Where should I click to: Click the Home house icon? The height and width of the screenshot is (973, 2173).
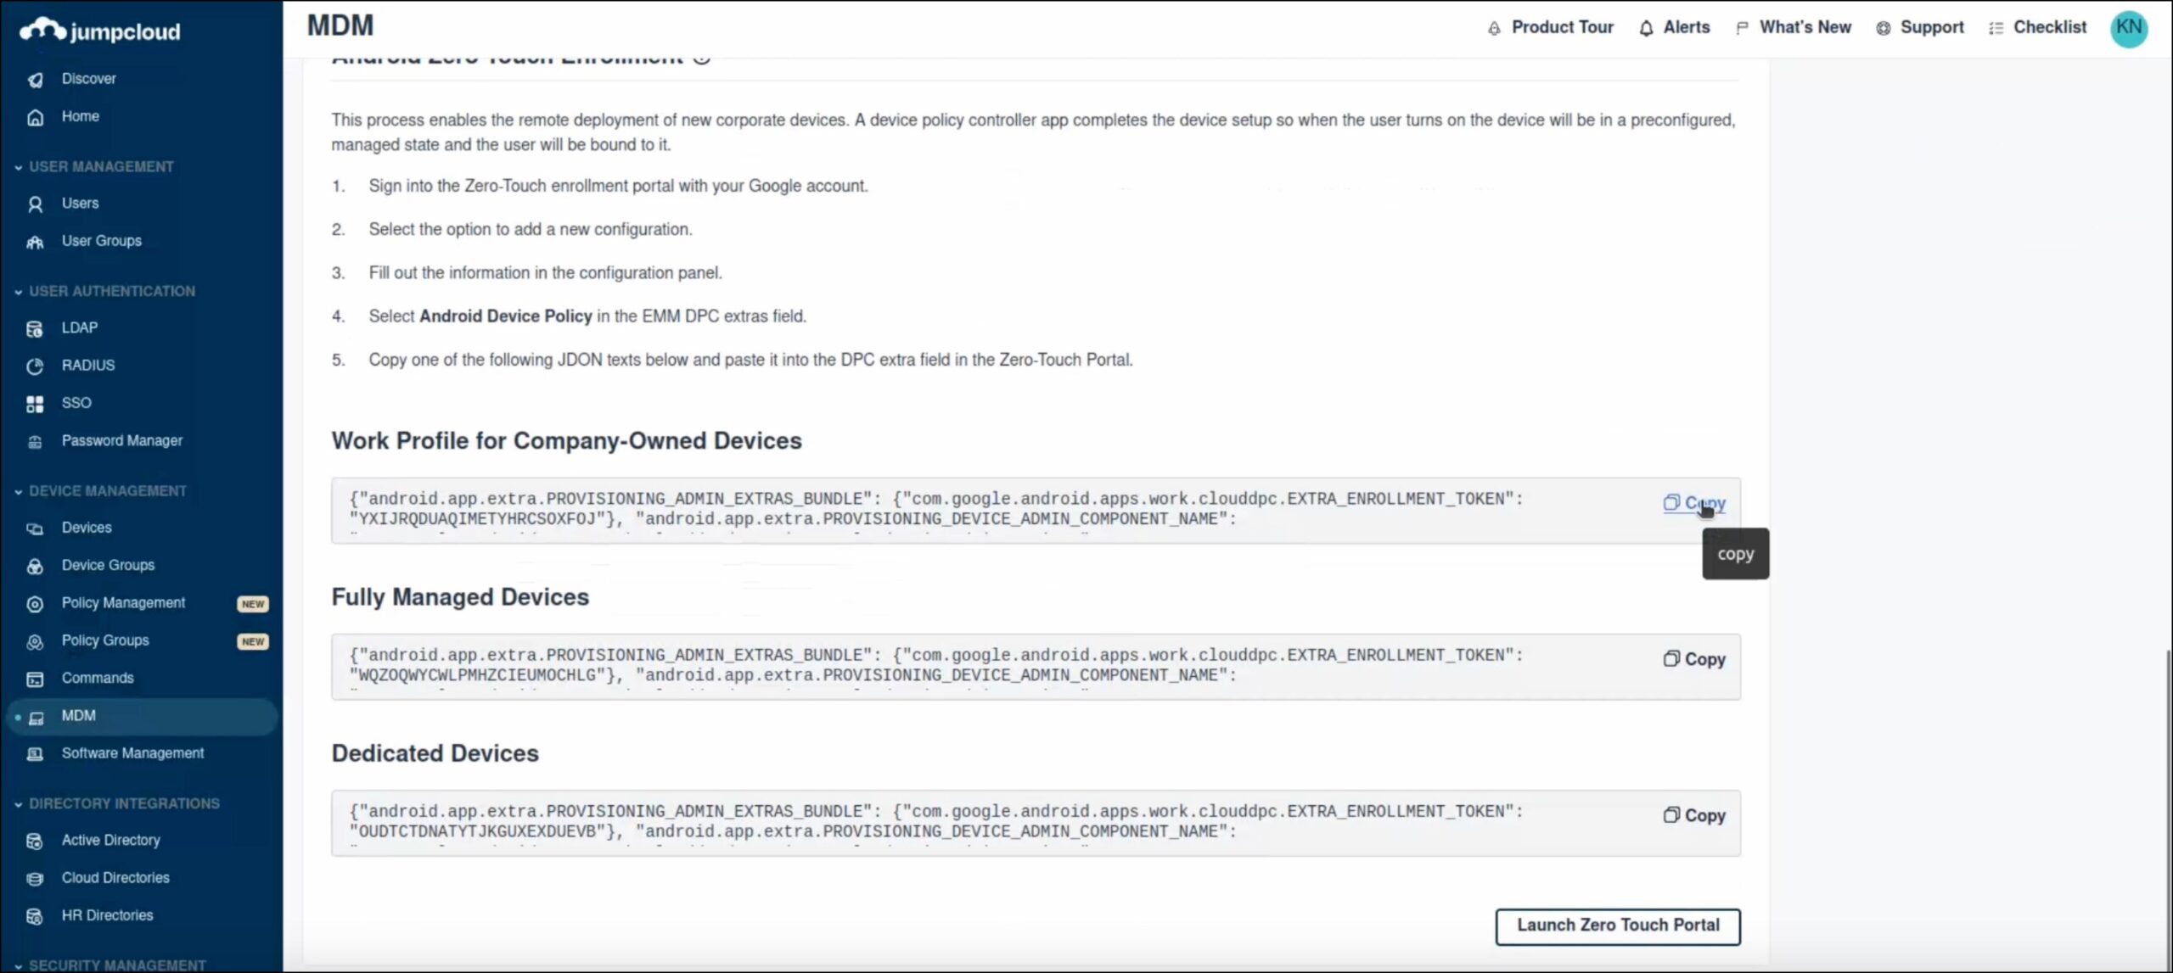(35, 118)
